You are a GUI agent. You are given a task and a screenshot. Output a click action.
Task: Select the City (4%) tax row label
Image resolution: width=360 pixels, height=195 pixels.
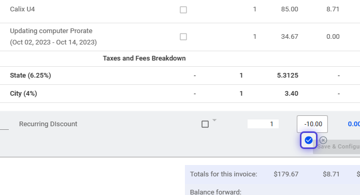pos(23,94)
